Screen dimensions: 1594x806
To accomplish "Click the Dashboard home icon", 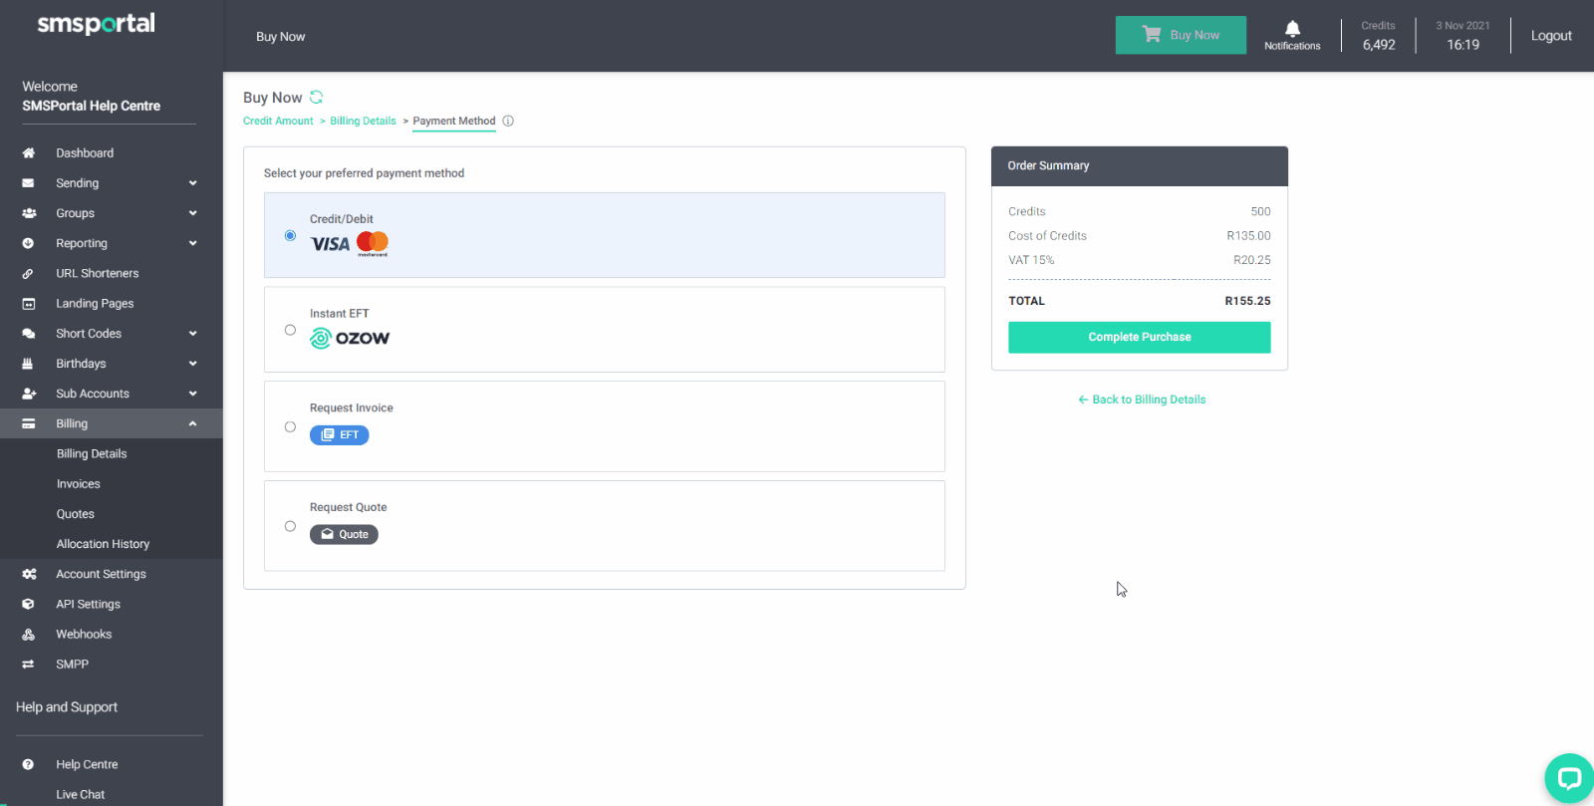I will 28,153.
